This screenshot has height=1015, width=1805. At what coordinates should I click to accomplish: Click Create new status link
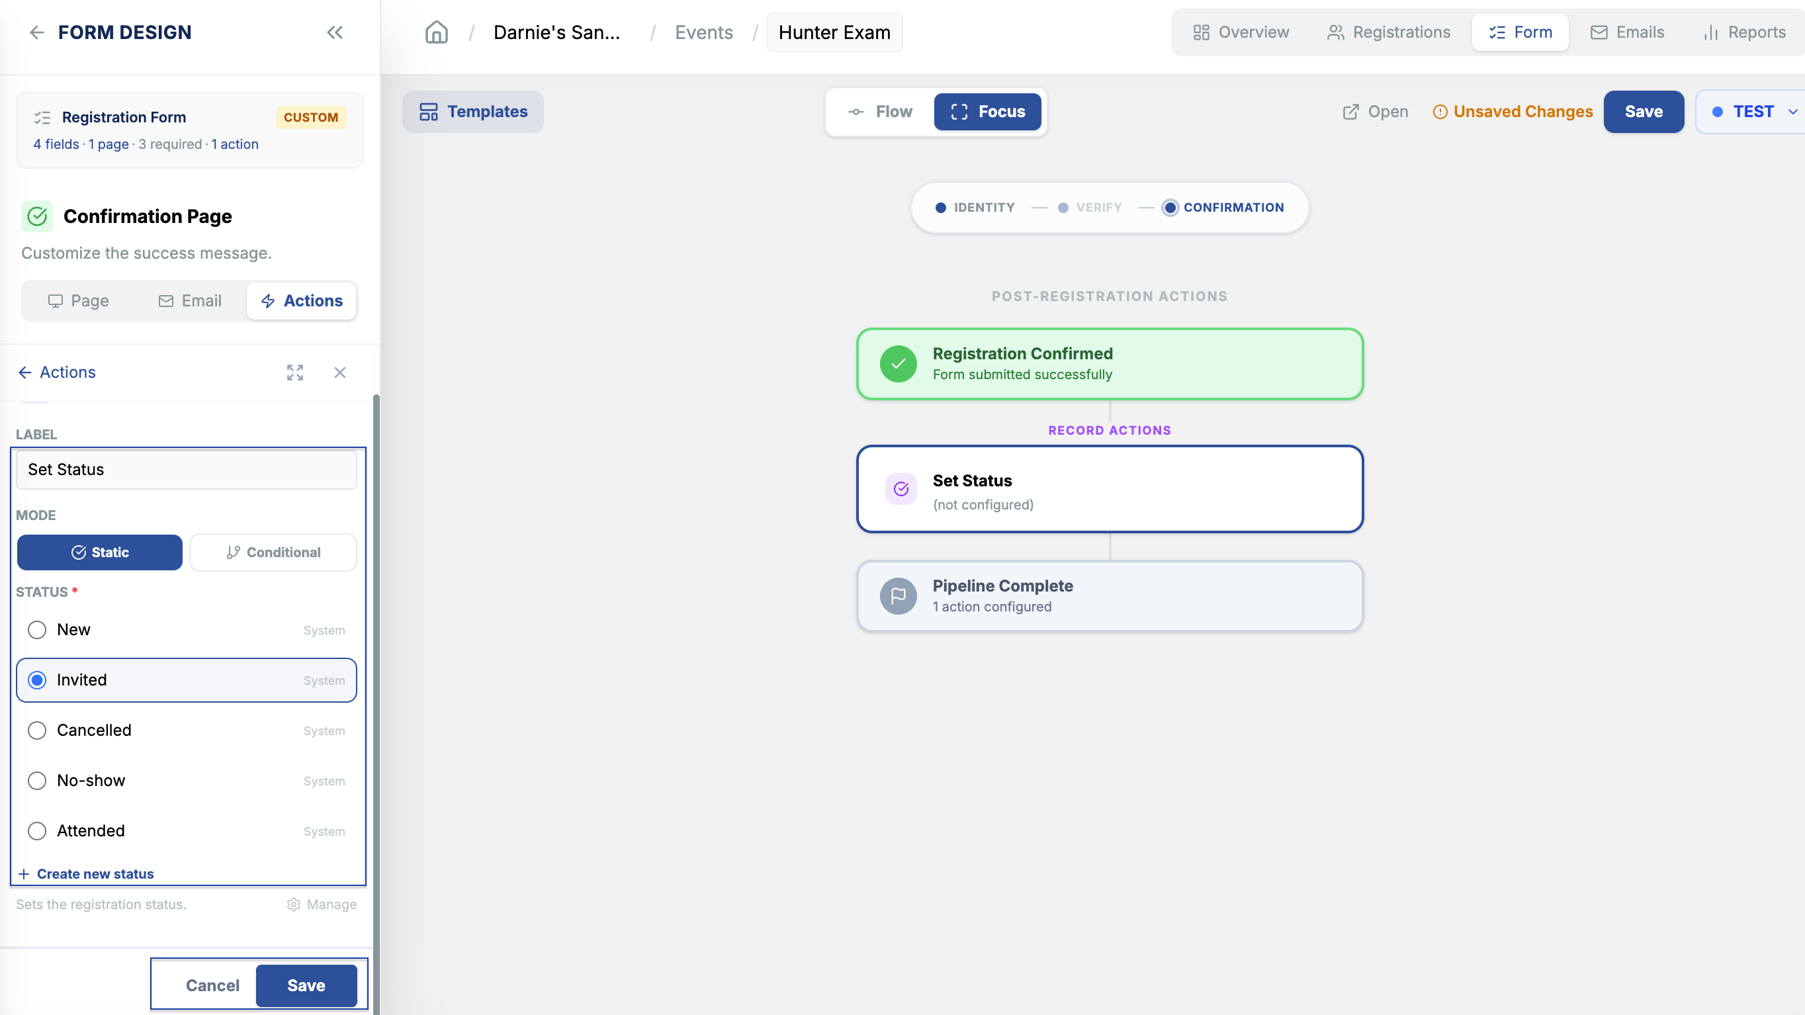tap(86, 874)
